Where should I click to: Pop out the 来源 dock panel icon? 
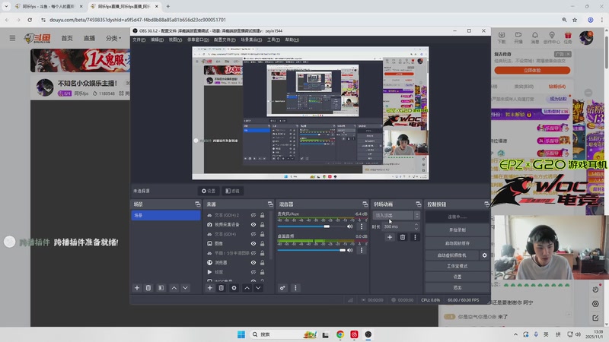(270, 204)
